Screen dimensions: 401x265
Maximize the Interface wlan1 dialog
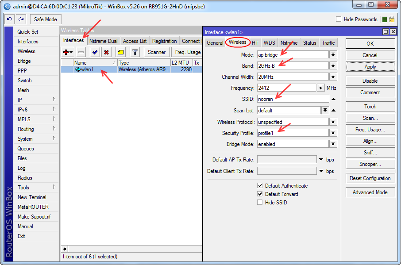(386, 32)
